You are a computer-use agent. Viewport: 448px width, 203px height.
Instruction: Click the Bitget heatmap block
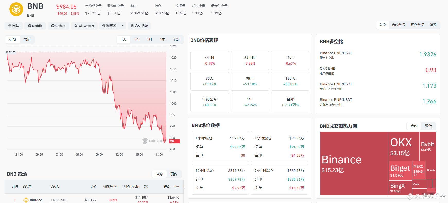[x=400, y=170]
